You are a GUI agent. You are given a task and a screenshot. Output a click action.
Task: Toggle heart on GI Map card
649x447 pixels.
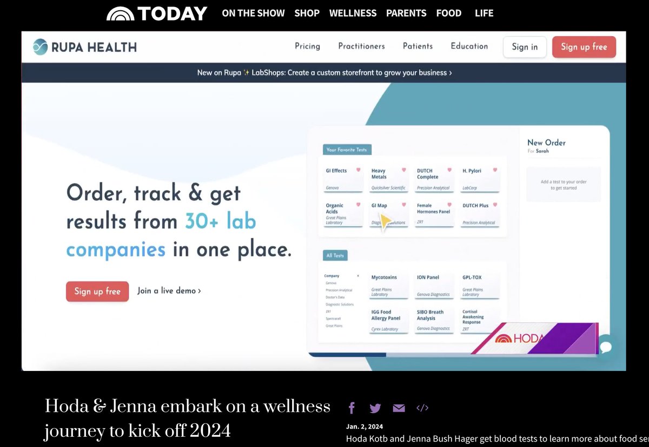[x=403, y=205]
